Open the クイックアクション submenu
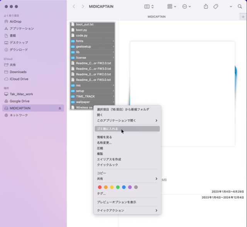This screenshot has height=227, width=247. [127, 210]
